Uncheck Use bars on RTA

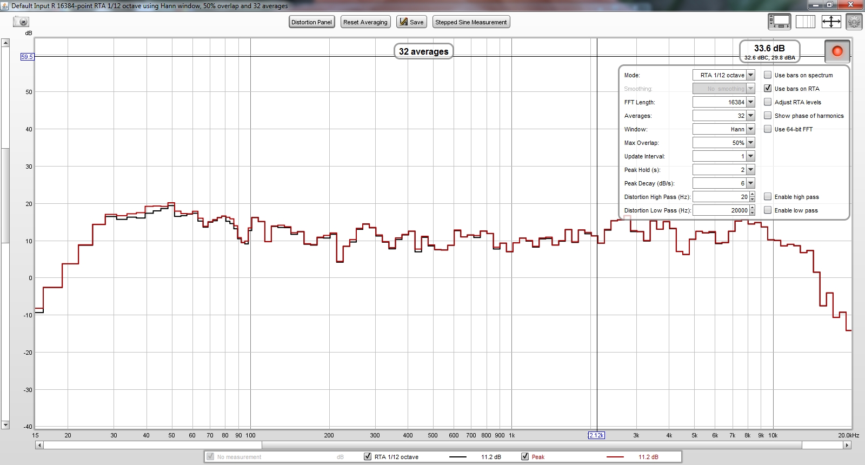[768, 89]
